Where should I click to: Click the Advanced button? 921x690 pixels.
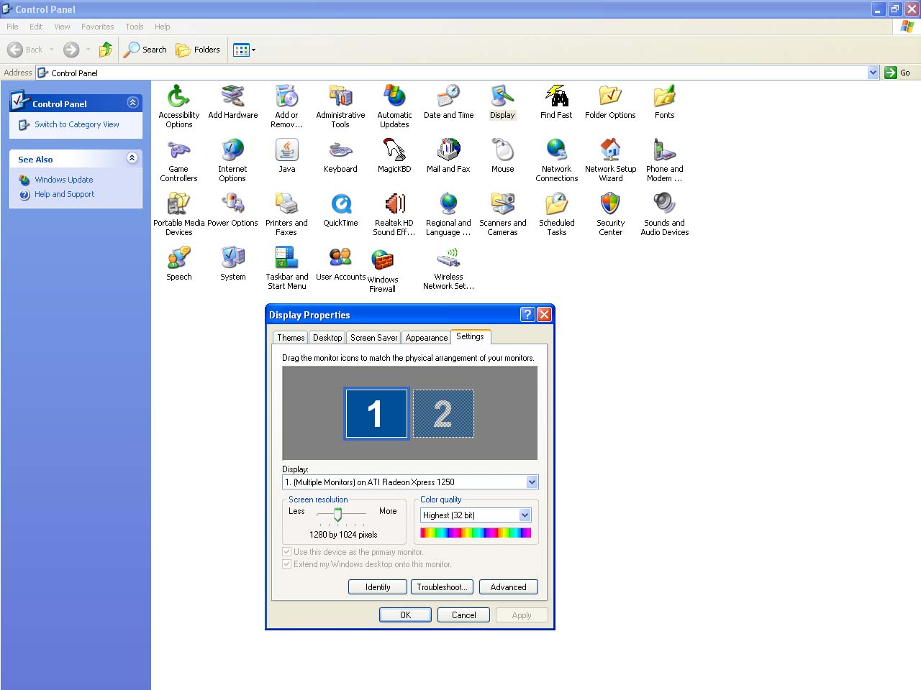point(508,587)
